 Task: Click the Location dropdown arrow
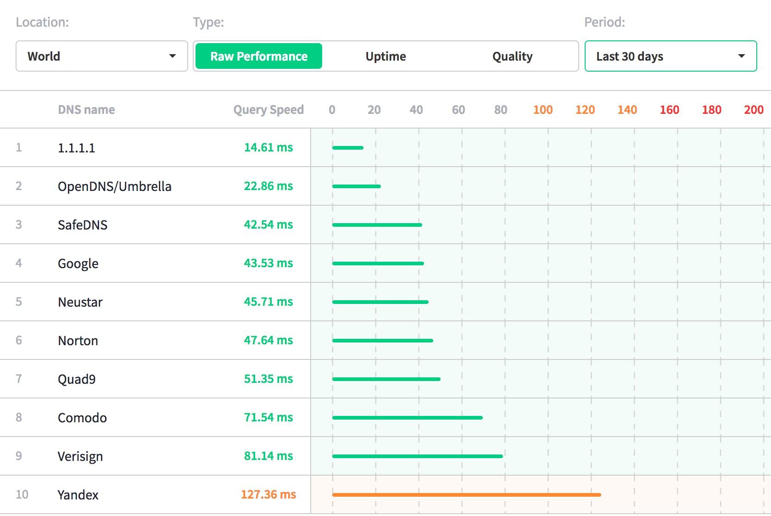coord(173,56)
